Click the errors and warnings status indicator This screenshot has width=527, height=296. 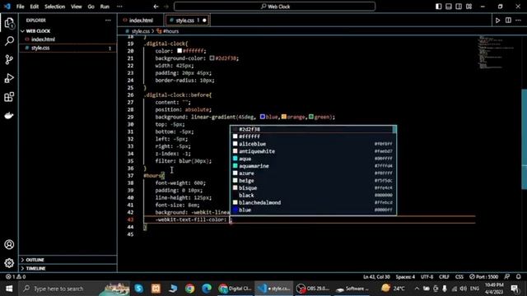coord(16,277)
